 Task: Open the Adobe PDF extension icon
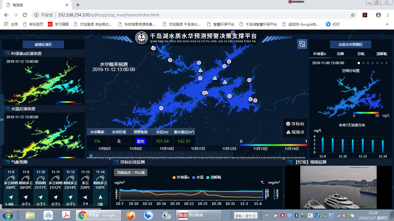click(x=365, y=15)
